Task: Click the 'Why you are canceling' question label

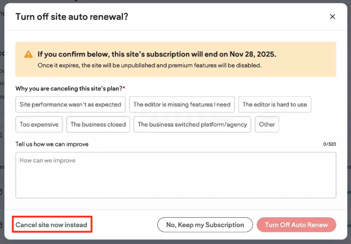Action: (68, 88)
